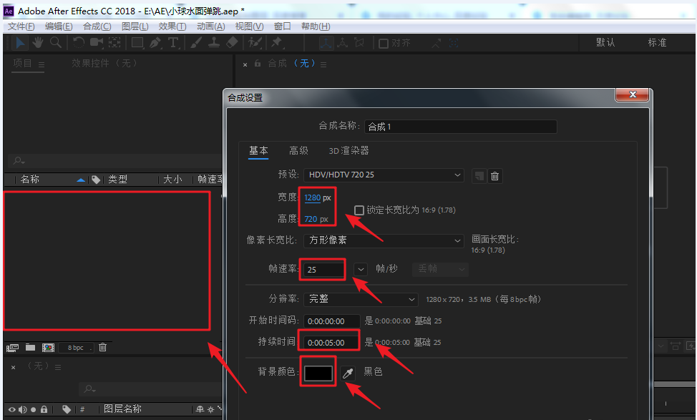The width and height of the screenshot is (697, 420).
Task: Open the 8 bpc color depth setting
Action: coord(76,348)
